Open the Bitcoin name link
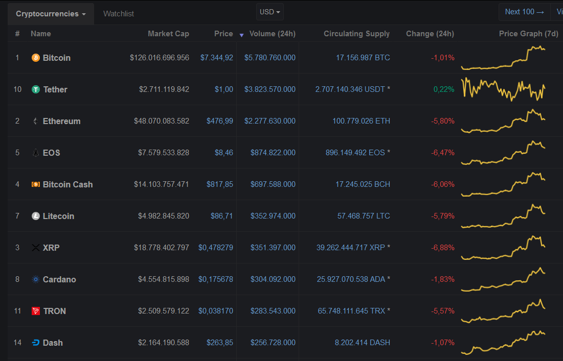The image size is (563, 361). pyautogui.click(x=56, y=58)
